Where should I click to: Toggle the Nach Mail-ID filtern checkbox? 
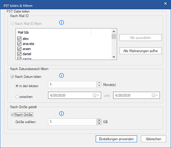pos(12,24)
